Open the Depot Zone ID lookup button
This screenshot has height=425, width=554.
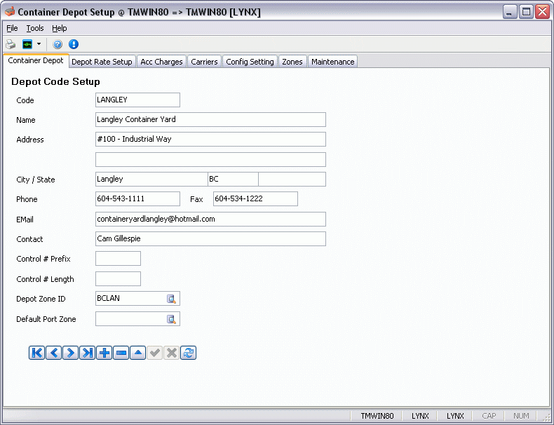point(171,299)
